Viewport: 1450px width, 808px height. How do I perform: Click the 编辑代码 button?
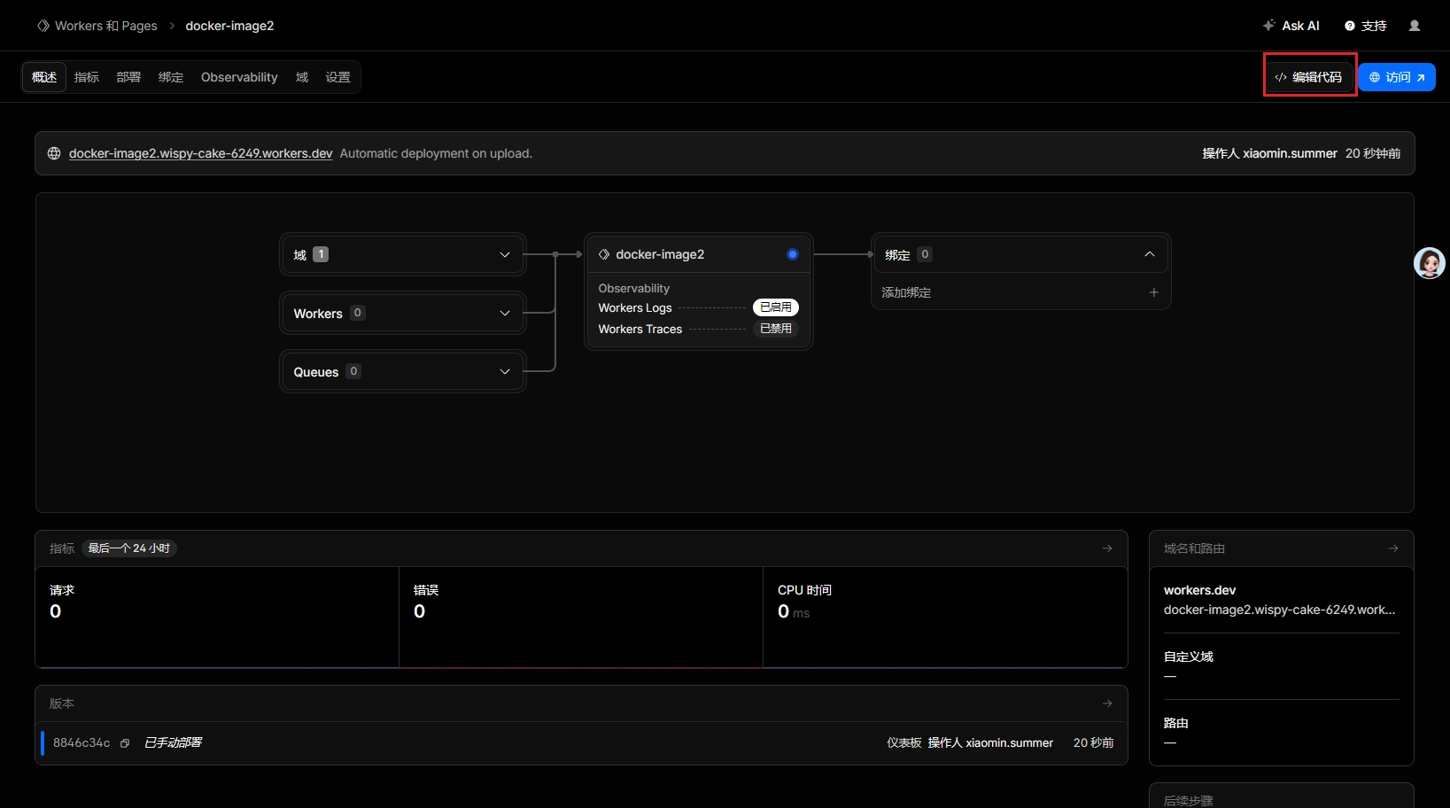pos(1309,77)
